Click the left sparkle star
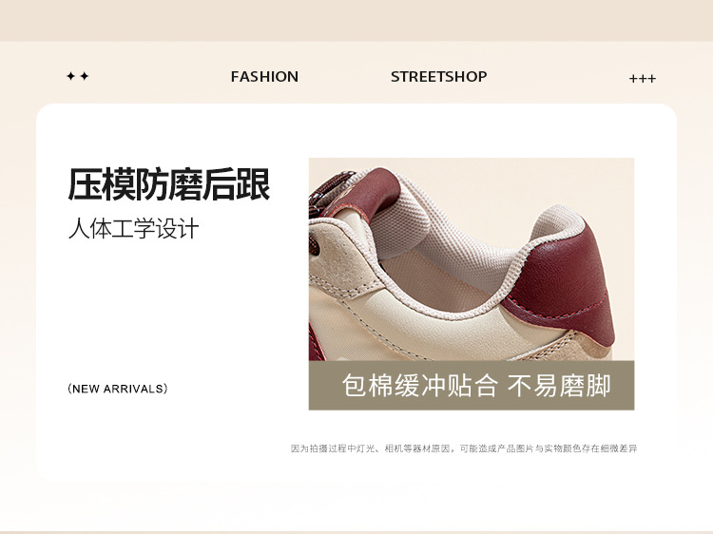Viewport: 713px width, 534px height. pos(71,76)
